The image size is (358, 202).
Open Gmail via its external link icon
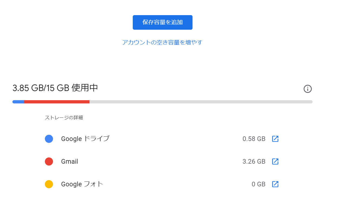(275, 161)
